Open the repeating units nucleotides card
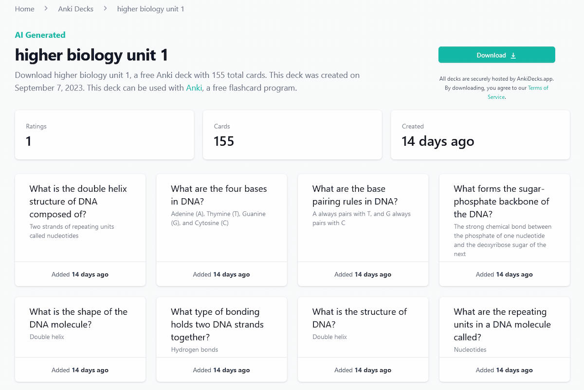The height and width of the screenshot is (390, 584). pos(505,339)
